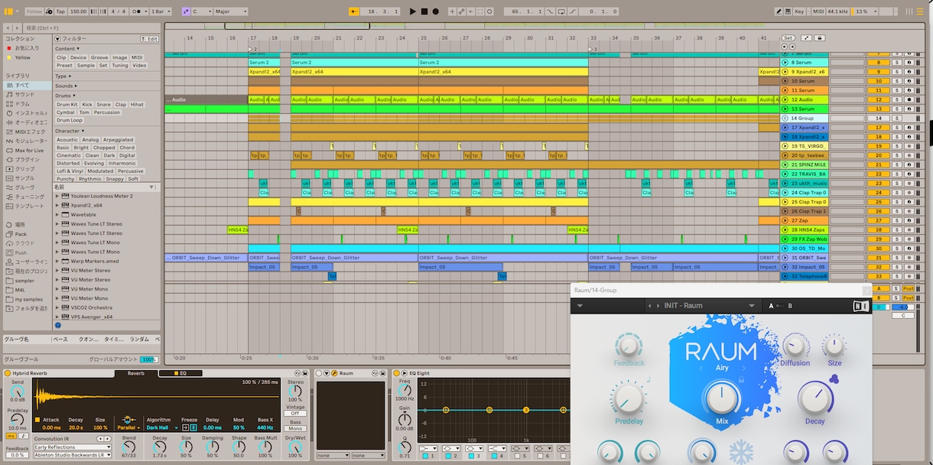Click the tempo field showing 150.00
The image size is (933, 465).
pyautogui.click(x=78, y=11)
